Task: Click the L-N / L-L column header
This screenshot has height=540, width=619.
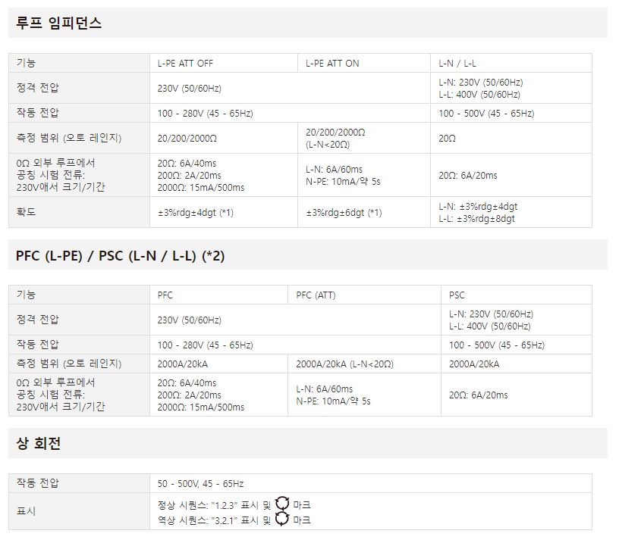Action: click(x=457, y=64)
